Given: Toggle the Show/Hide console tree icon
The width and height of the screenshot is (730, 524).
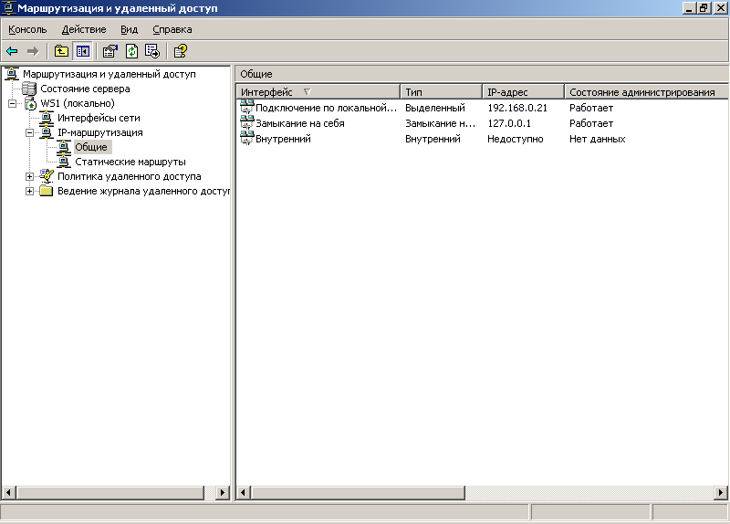Looking at the screenshot, I should (x=83, y=51).
